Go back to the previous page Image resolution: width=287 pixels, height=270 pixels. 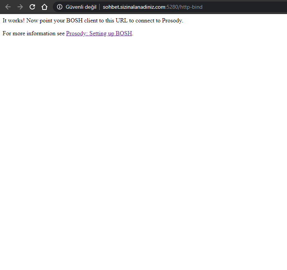(8, 7)
